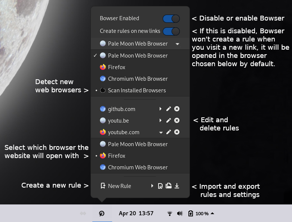
Task: Click the Scan Installed Browsers circular icon
Action: tap(103, 90)
